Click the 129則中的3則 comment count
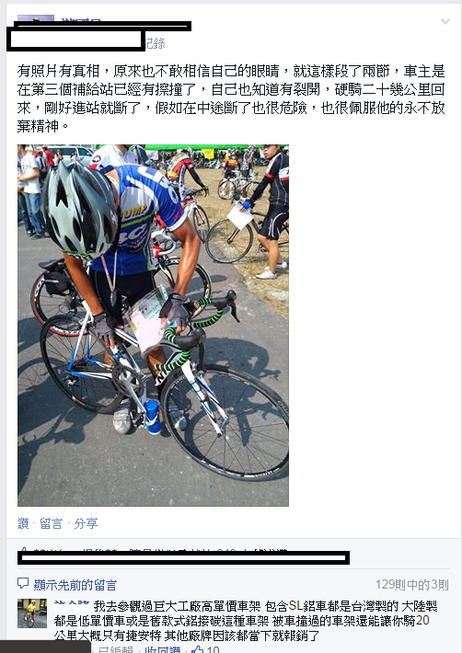Screen dimensions: 462x653 tap(412, 585)
